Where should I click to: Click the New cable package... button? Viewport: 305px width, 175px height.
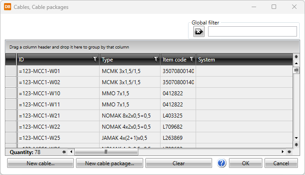click(109, 163)
